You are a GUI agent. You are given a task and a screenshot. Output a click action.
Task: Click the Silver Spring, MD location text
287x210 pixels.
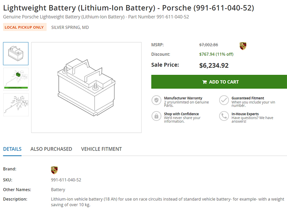(x=70, y=27)
